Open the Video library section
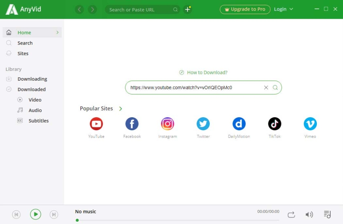The width and height of the screenshot is (343, 224). tap(35, 99)
